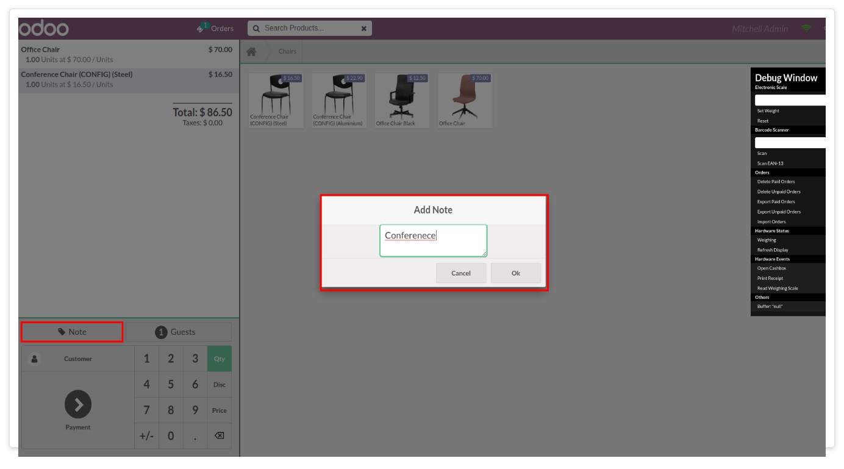Select the Office Chair Black product
This screenshot has width=844, height=469.
coord(402,101)
